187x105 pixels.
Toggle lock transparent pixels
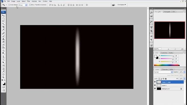[159, 78]
